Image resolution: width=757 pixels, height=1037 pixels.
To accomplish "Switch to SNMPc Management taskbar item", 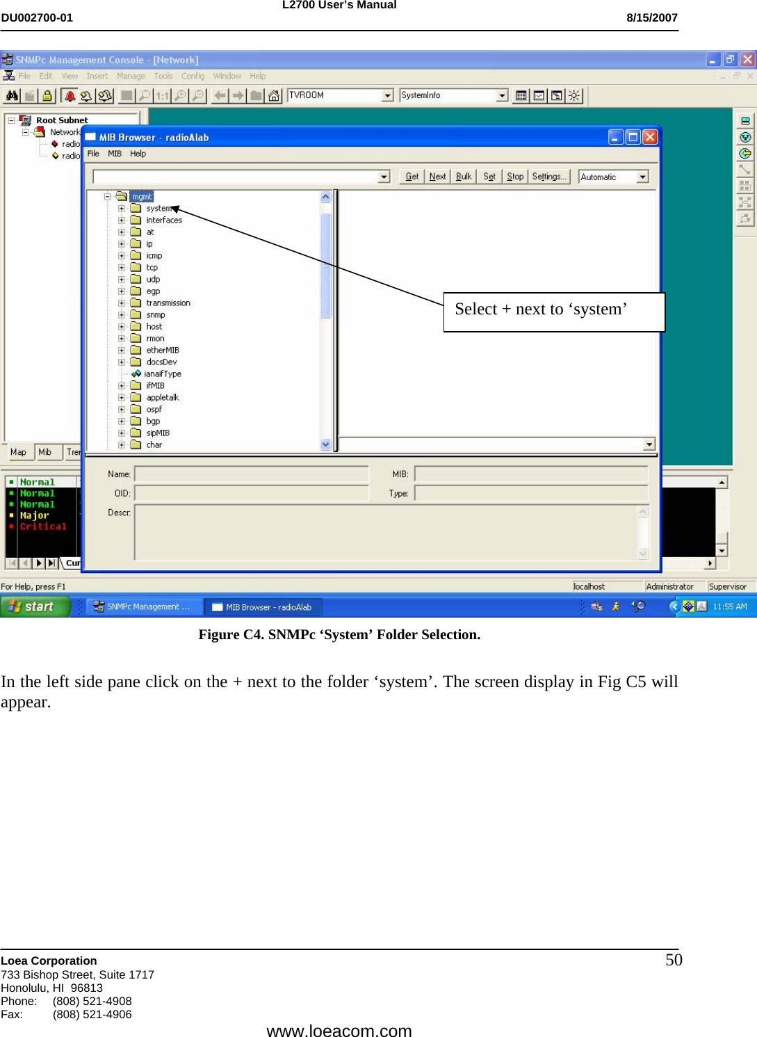I will pyautogui.click(x=144, y=606).
